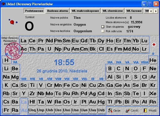Image resolution: width=160 pixels, height=116 pixels.
Task: Select the Wł. chemiczne tab
Action: 113,11
